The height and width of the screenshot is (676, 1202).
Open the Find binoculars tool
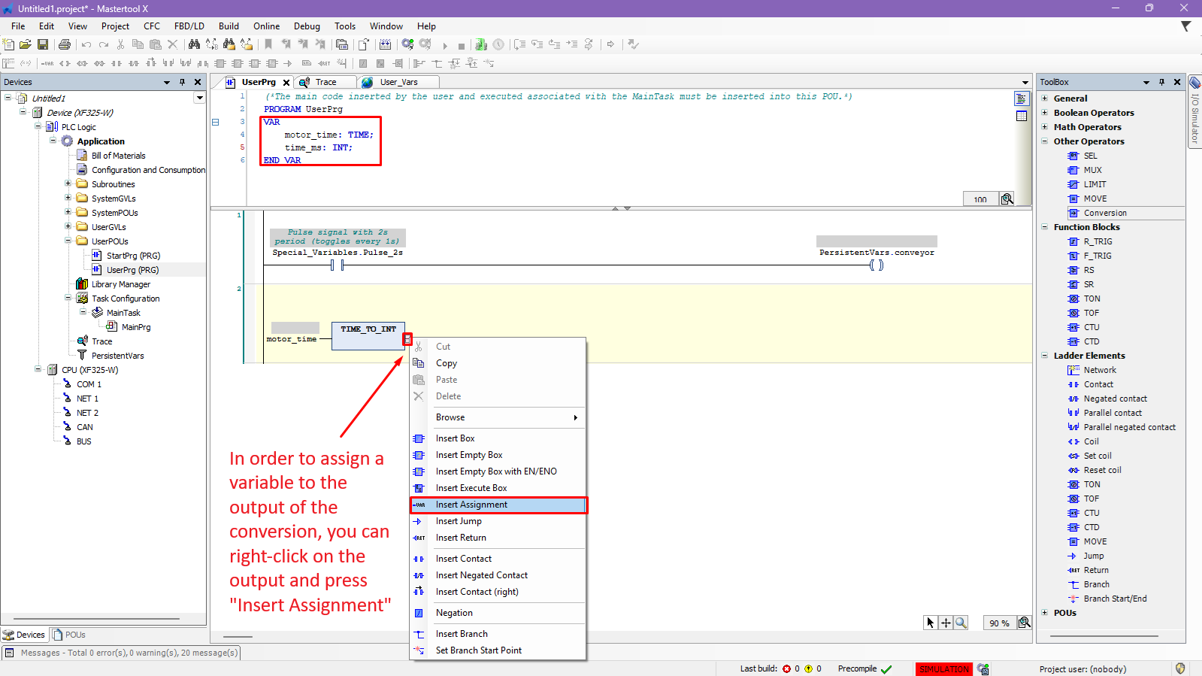click(x=194, y=45)
